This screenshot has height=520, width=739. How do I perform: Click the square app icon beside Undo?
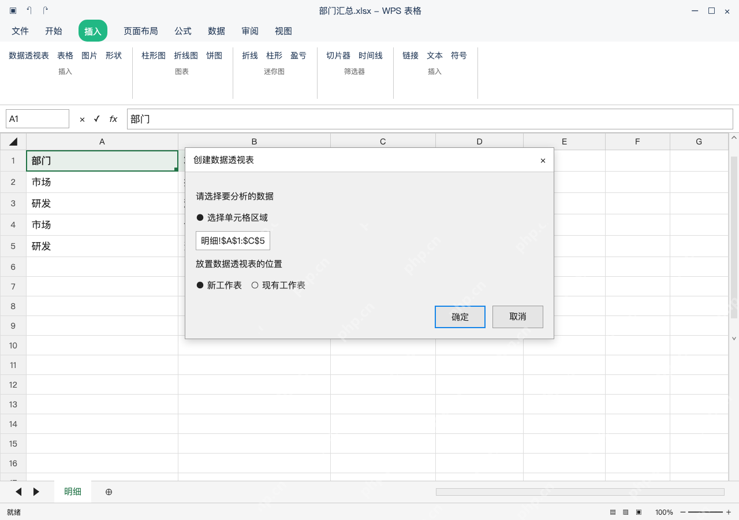pos(13,10)
